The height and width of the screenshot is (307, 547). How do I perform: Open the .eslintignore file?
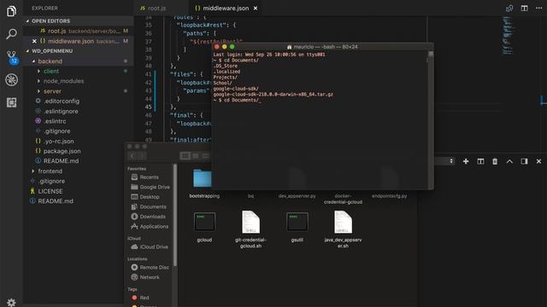point(61,112)
